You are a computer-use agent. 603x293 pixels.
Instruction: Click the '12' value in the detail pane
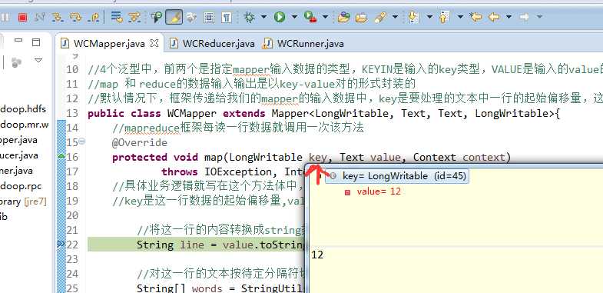click(x=317, y=255)
